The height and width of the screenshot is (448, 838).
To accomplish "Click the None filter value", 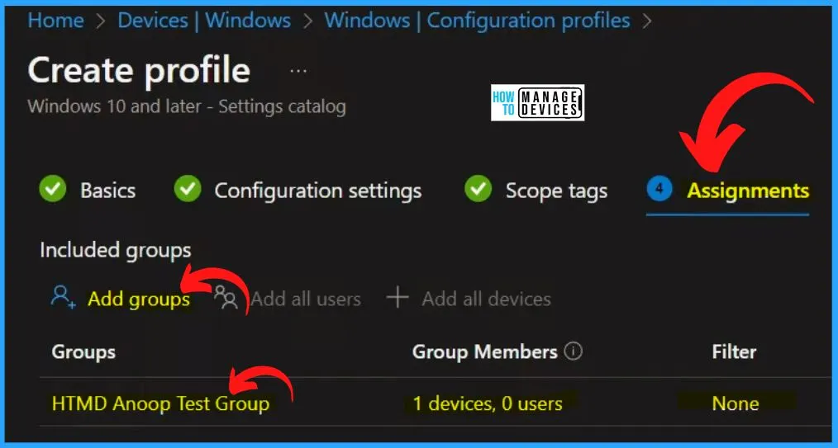I will click(736, 403).
